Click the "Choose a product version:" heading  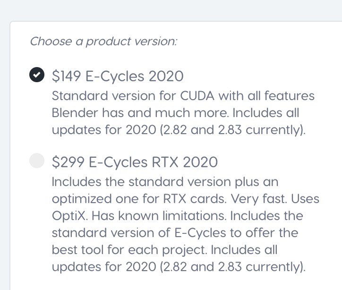[x=103, y=42]
